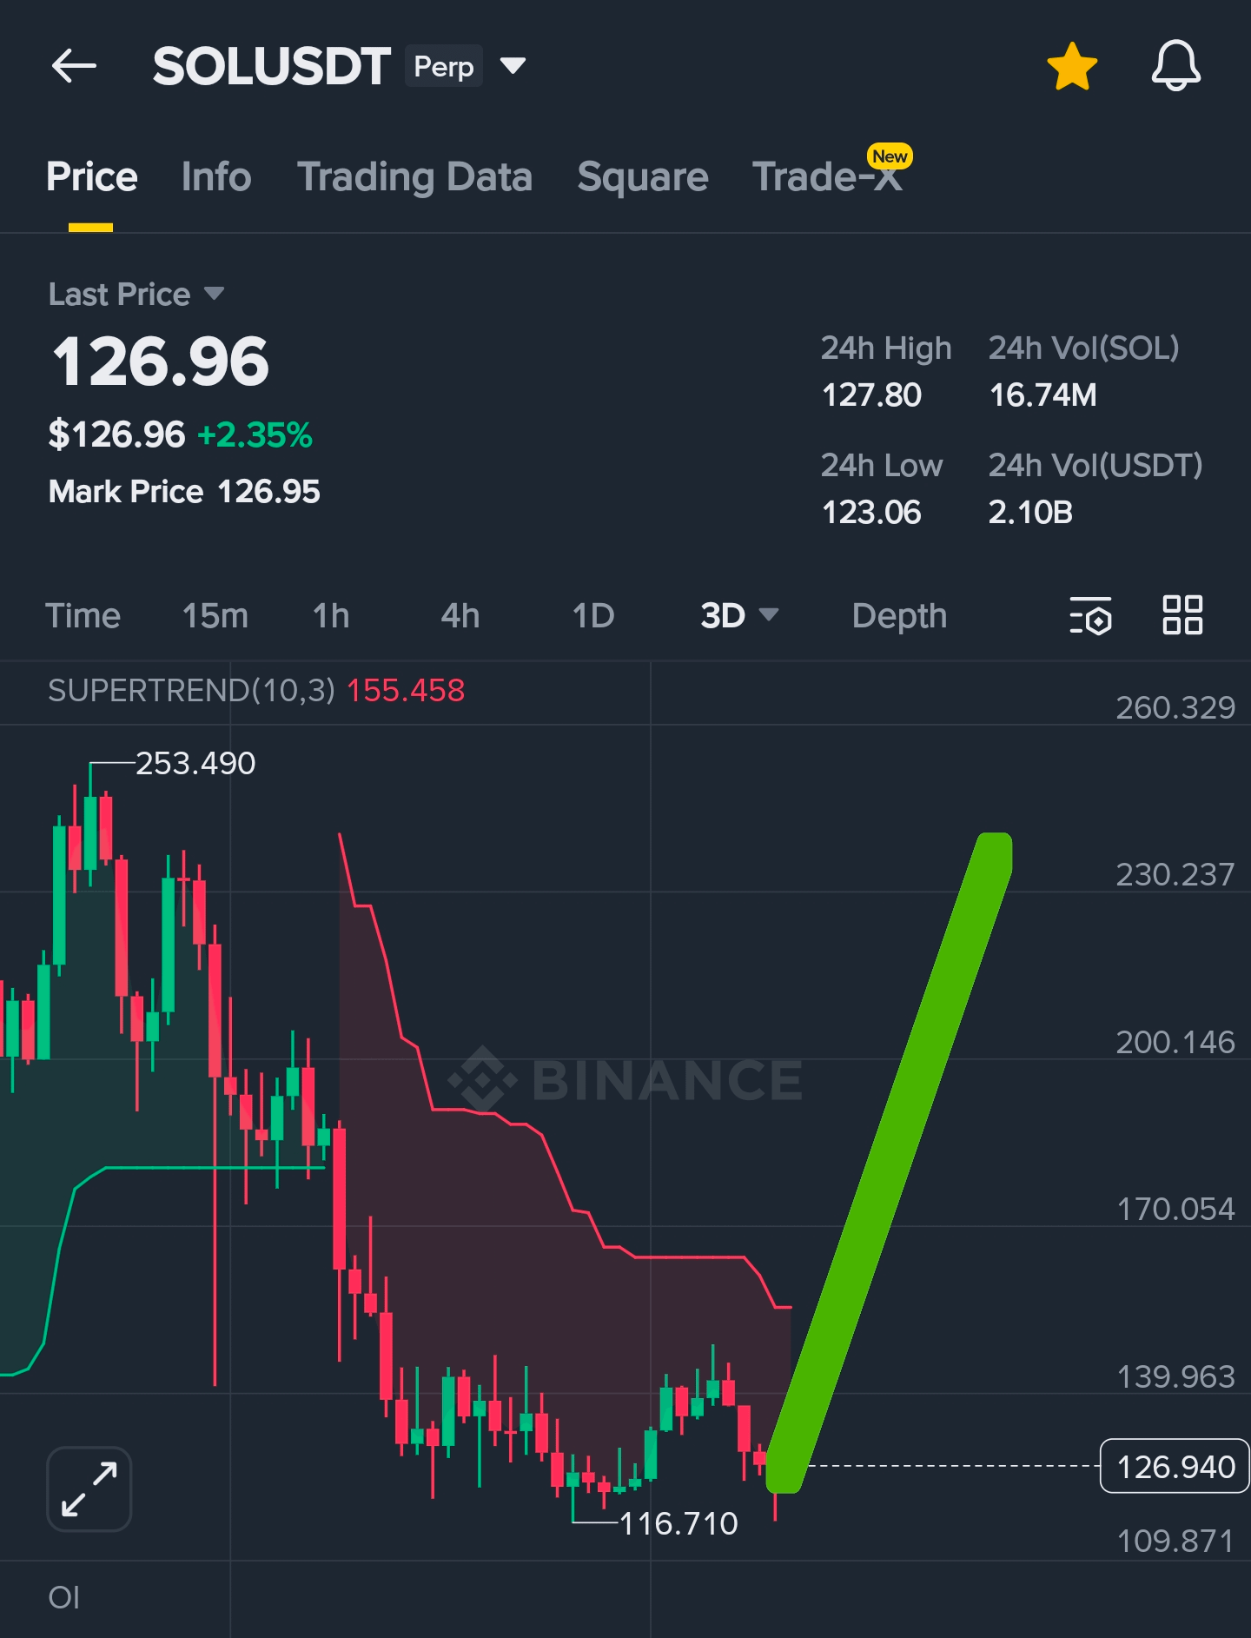Tap the current price tag 126.940
1251x1638 pixels.
click(1175, 1466)
